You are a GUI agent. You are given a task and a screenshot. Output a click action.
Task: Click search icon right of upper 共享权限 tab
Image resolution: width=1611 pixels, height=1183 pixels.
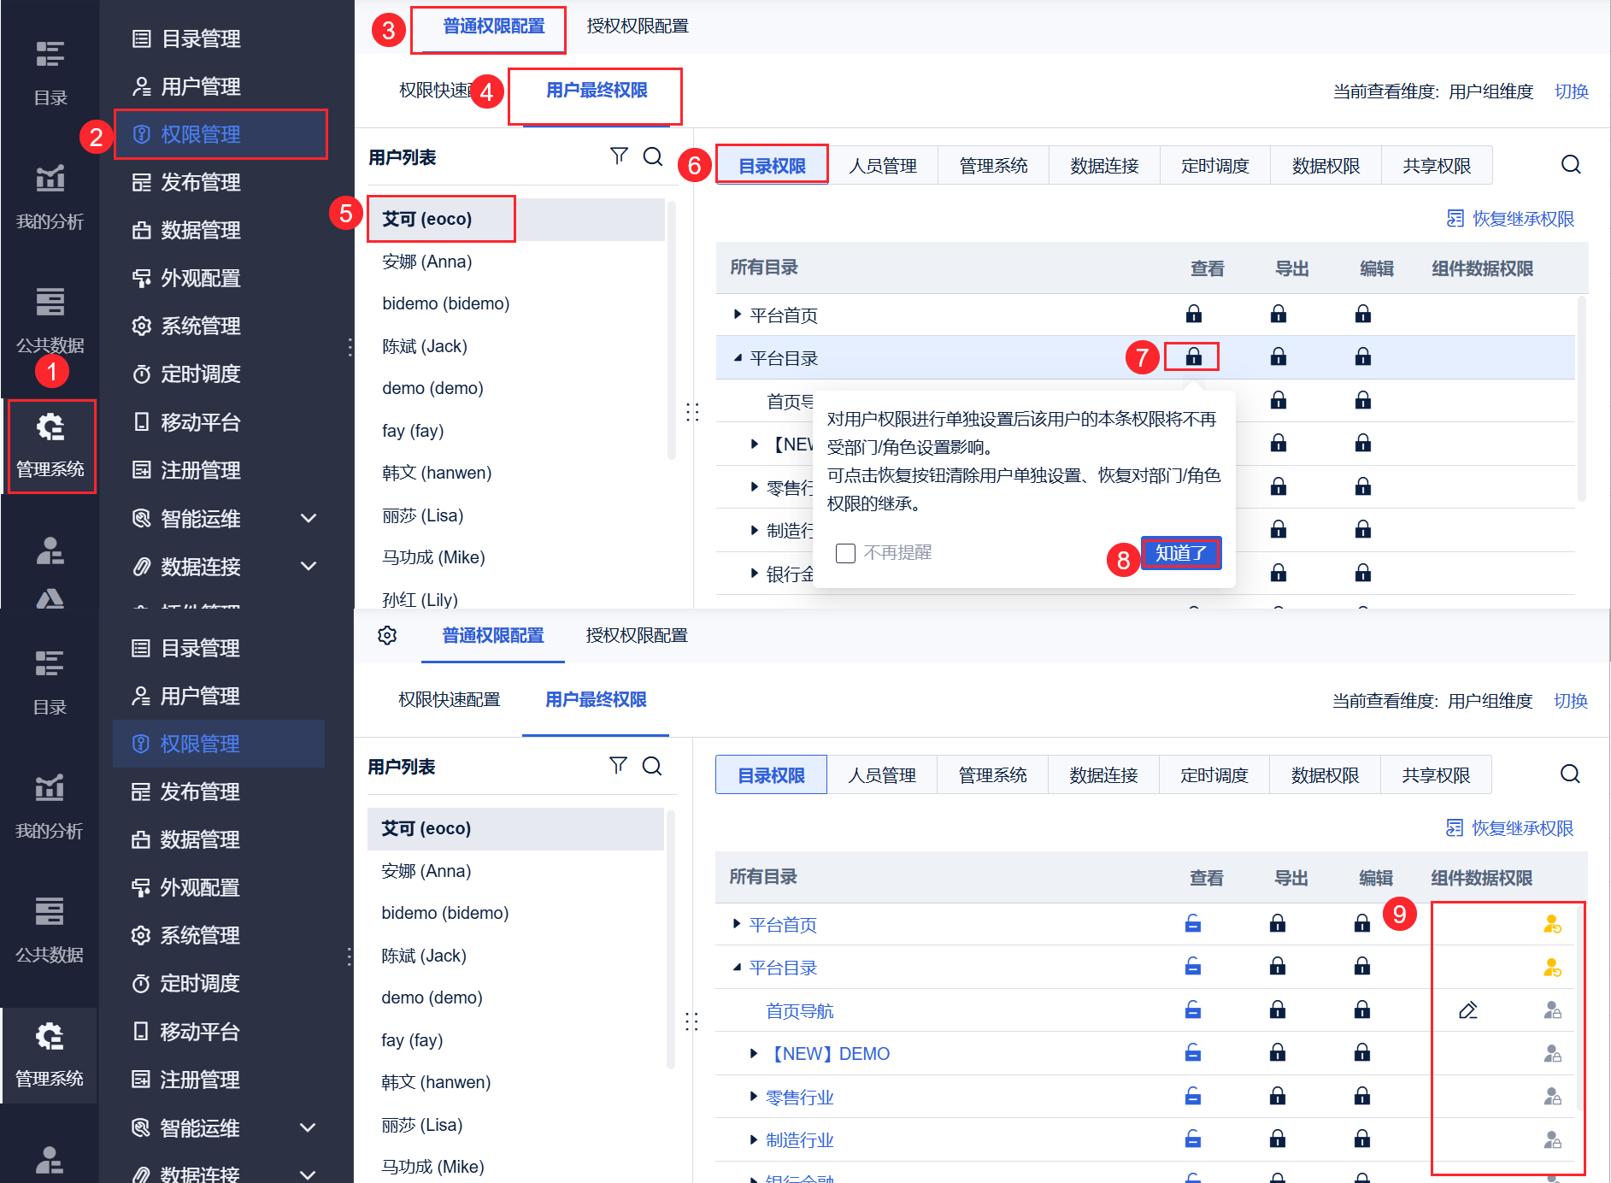click(x=1571, y=164)
